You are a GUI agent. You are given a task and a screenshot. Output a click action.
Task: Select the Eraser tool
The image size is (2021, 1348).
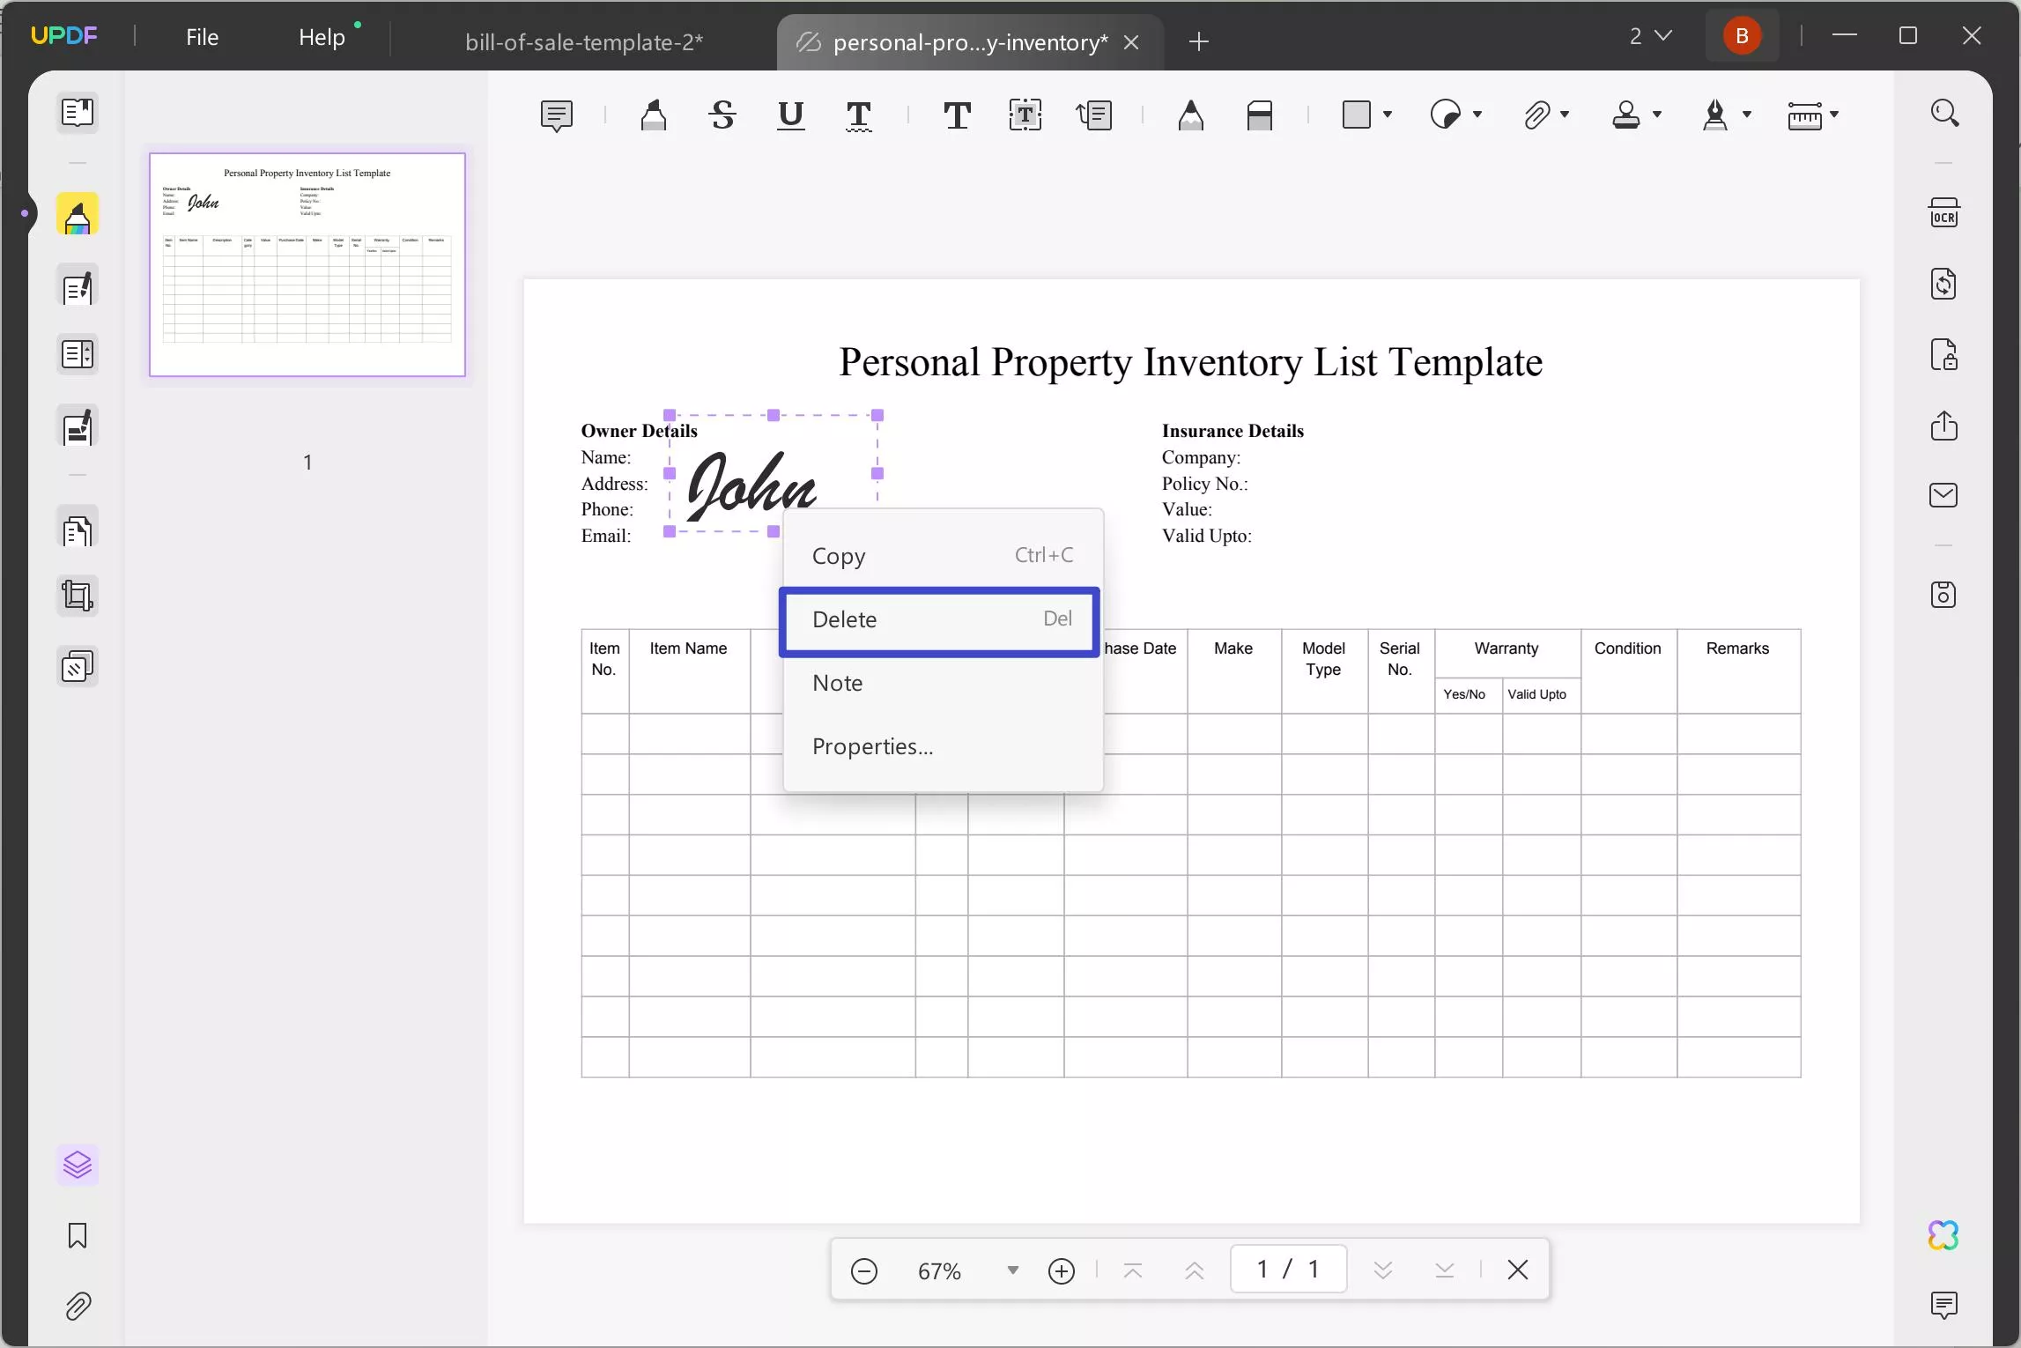1260,115
